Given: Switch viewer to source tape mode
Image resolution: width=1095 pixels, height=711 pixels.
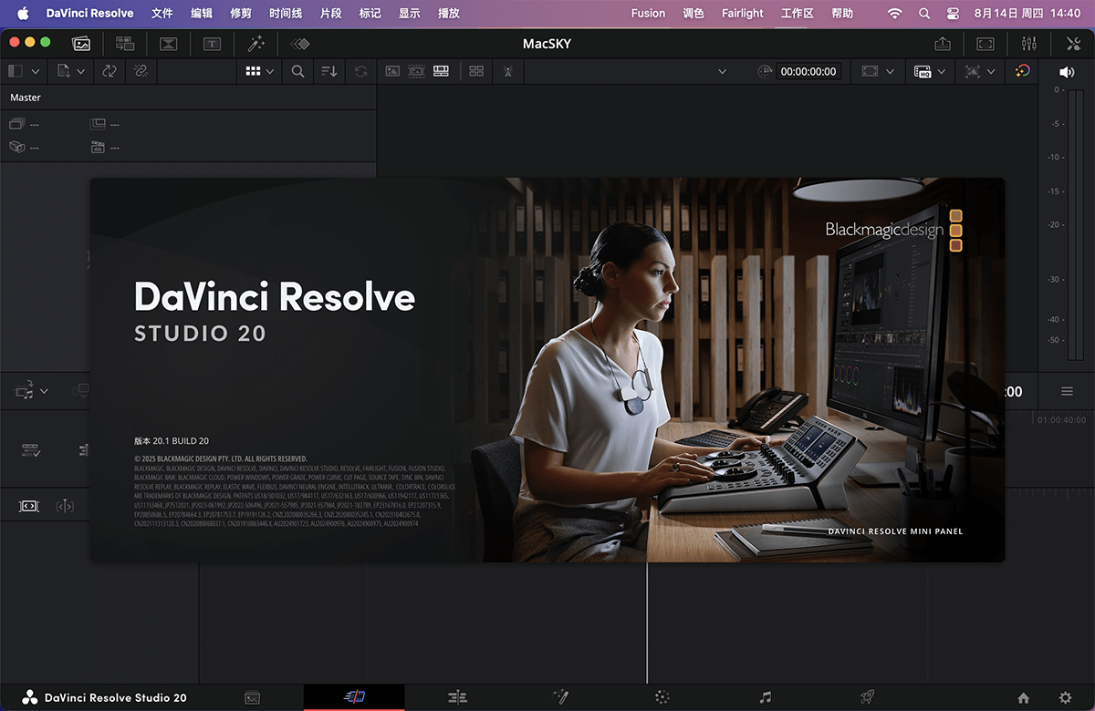Looking at the screenshot, I should point(417,71).
